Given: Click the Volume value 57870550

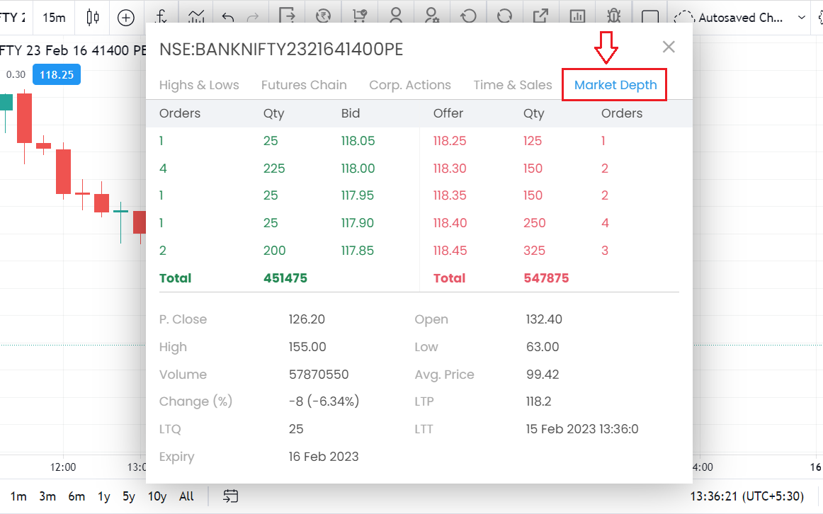Looking at the screenshot, I should (x=319, y=375).
